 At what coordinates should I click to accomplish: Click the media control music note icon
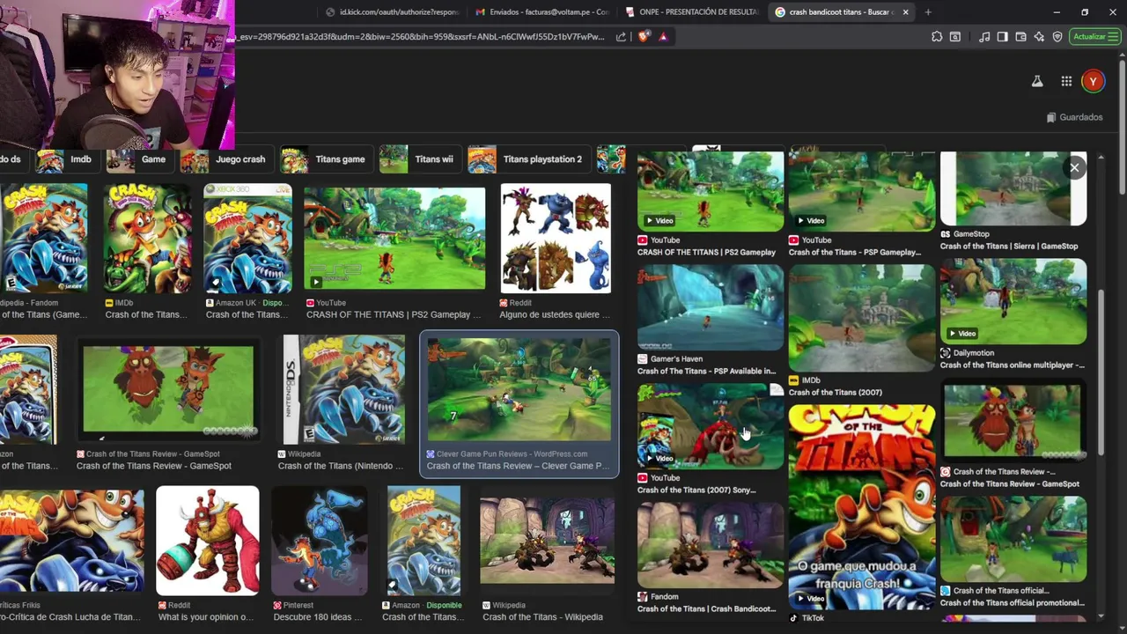[x=984, y=36]
